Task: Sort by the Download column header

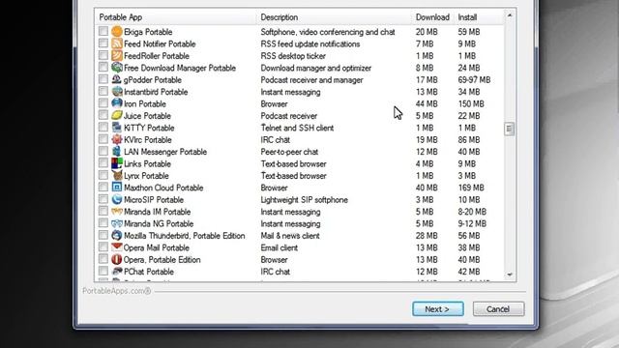Action: [x=432, y=17]
